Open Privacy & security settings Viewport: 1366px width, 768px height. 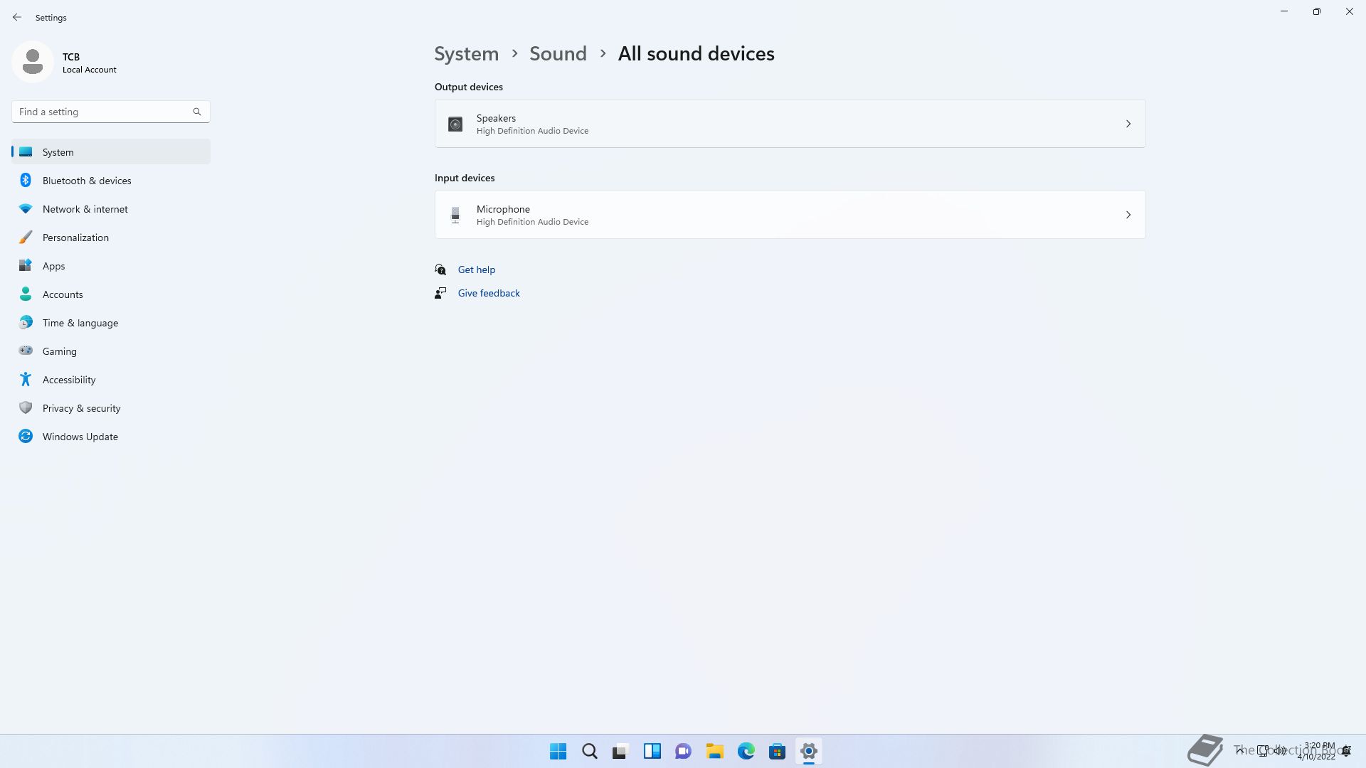click(x=111, y=408)
